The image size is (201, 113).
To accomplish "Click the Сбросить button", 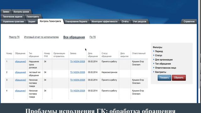I will click(x=179, y=78).
